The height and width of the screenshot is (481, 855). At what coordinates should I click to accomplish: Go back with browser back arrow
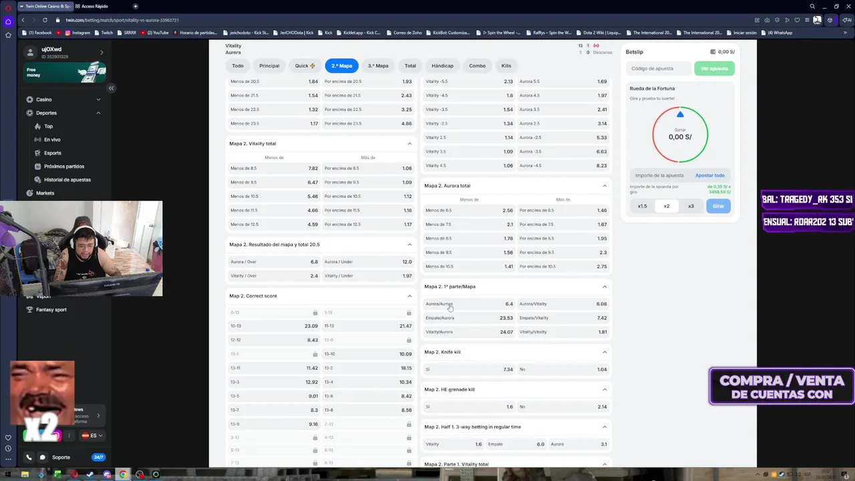[24, 20]
